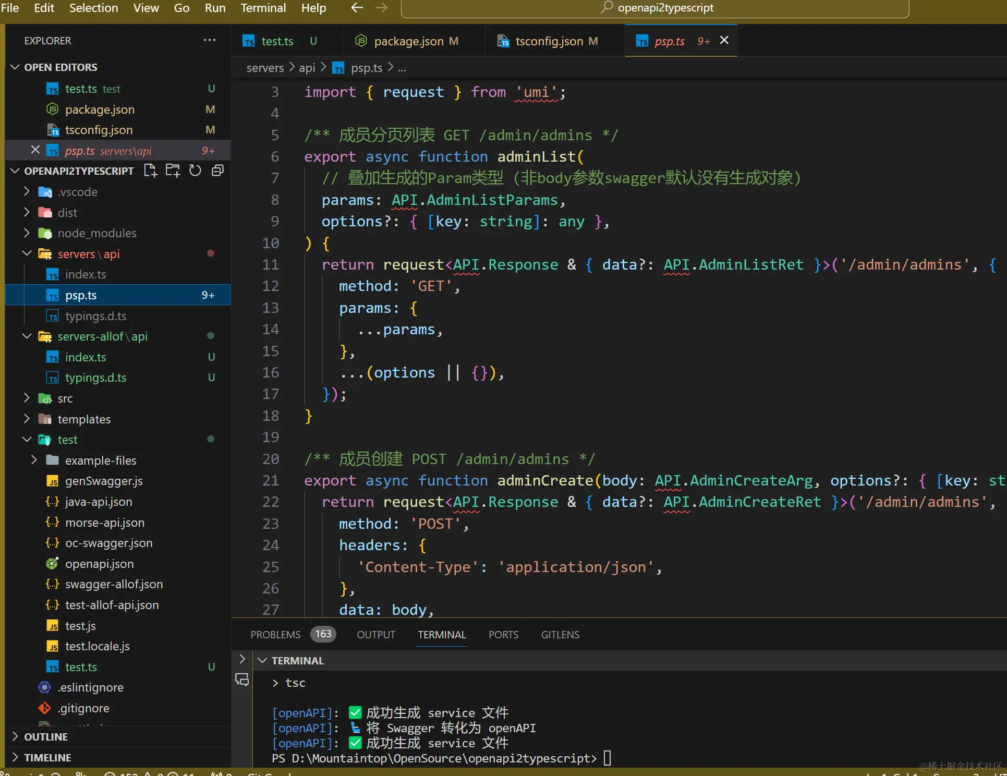The width and height of the screenshot is (1007, 776).
Task: Click the chat icon beside the terminal
Action: (242, 680)
